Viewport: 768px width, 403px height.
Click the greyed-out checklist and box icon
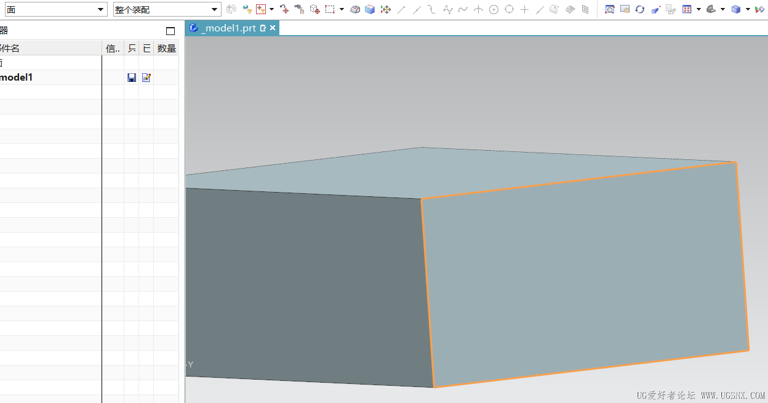tap(671, 9)
